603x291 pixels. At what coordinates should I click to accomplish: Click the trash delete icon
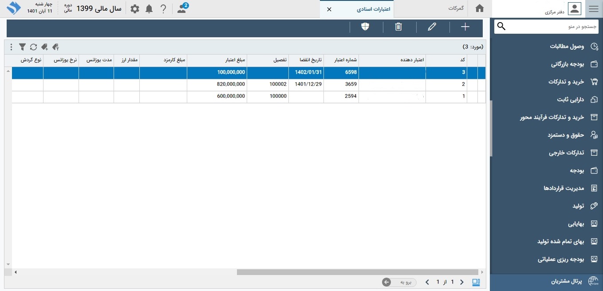[398, 27]
